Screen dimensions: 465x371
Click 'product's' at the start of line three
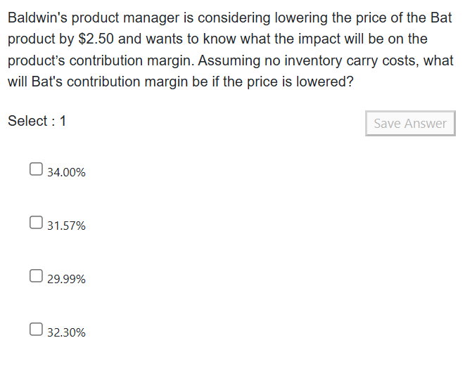tap(35, 60)
